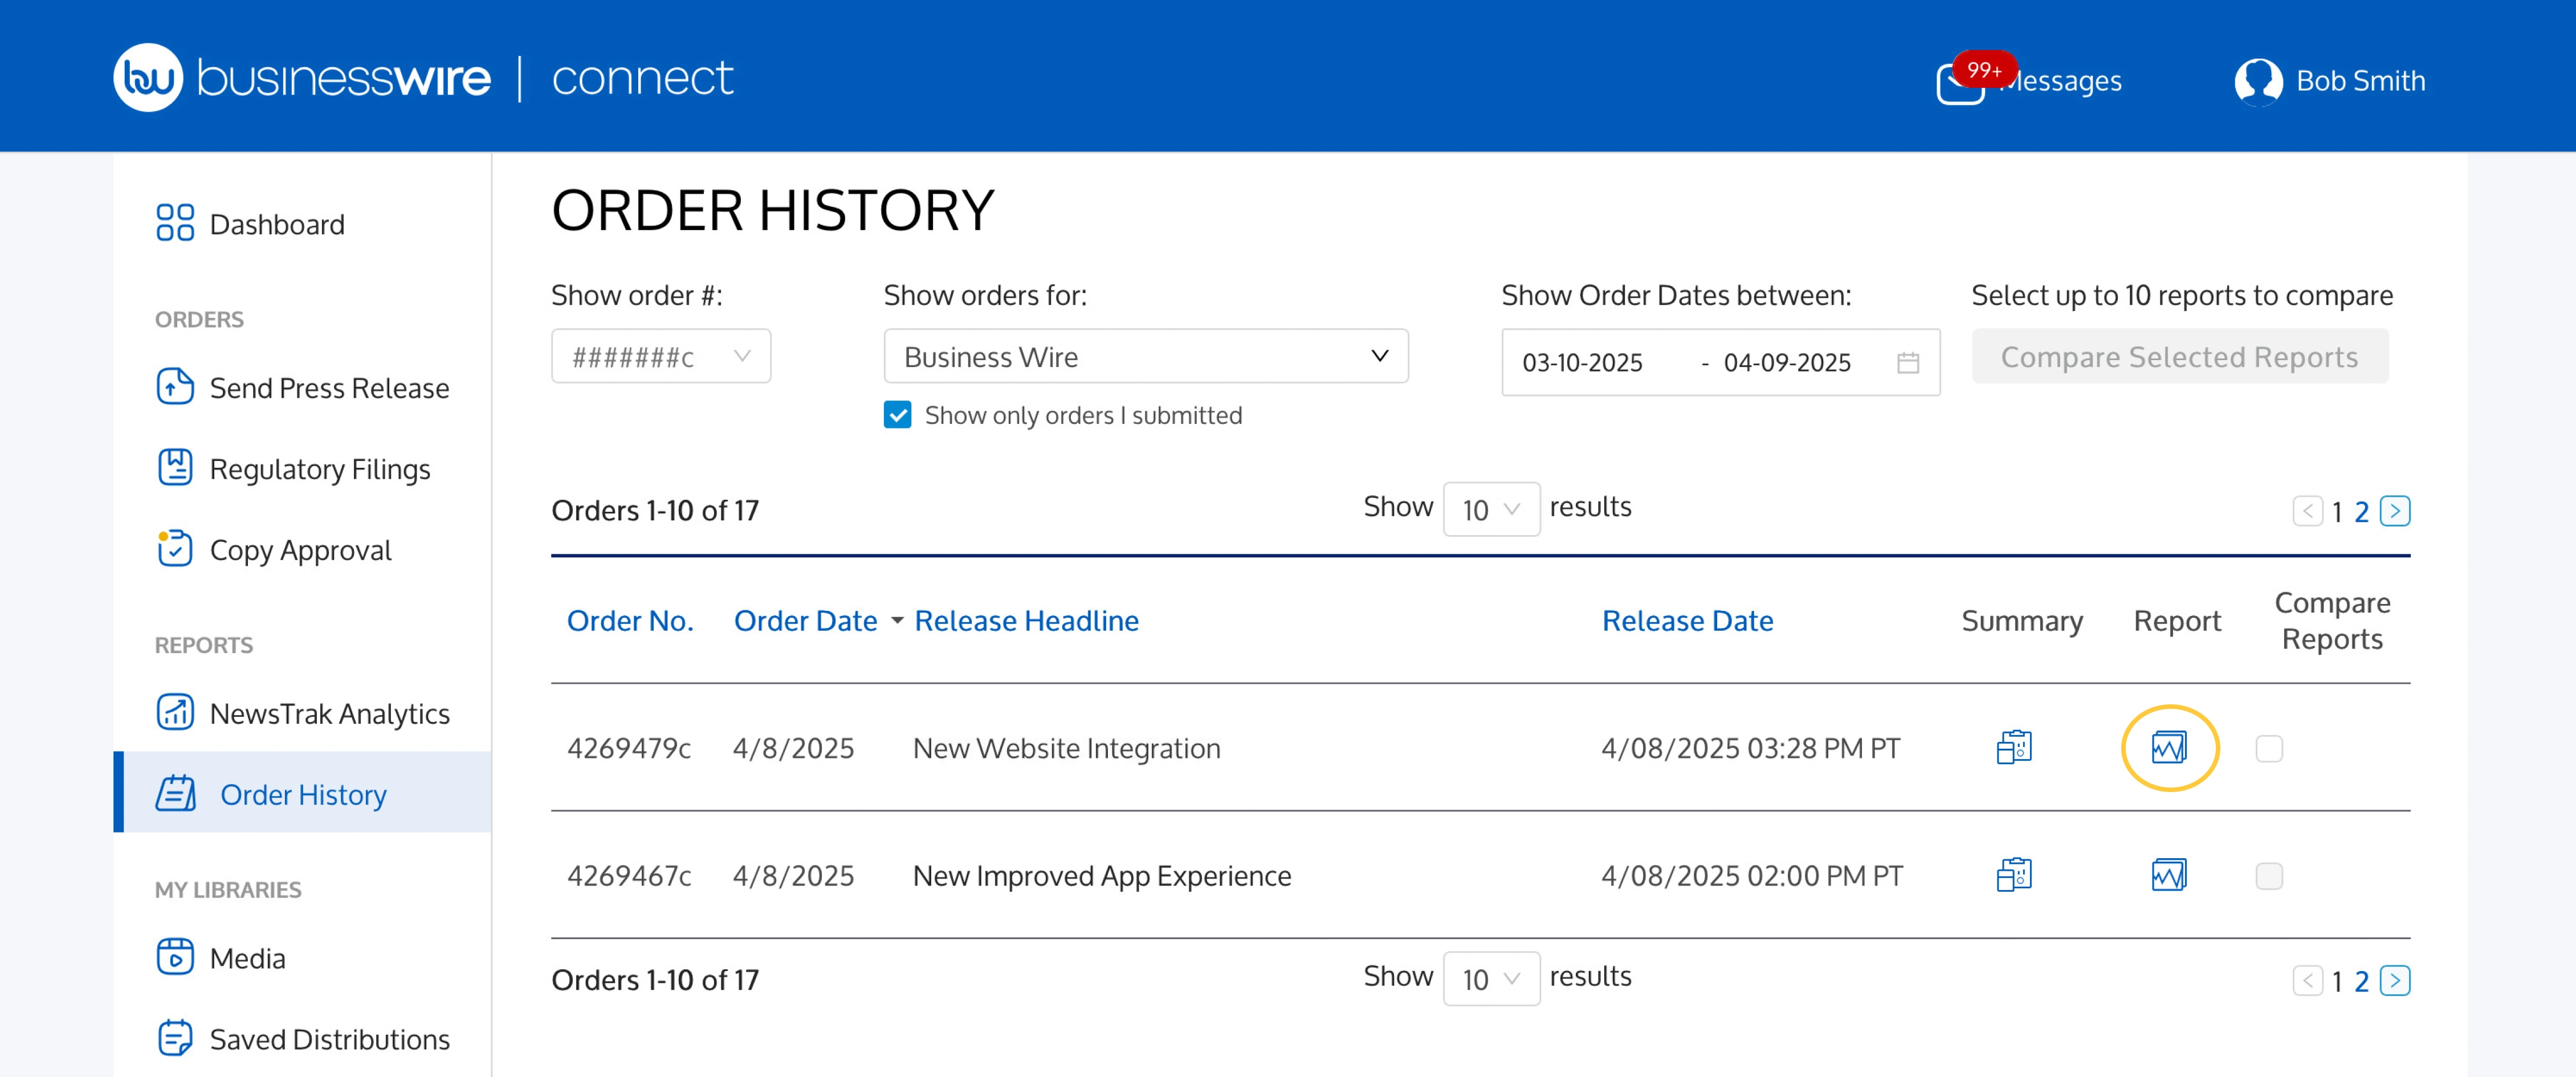Open Report for New Improved App Experience
The width and height of the screenshot is (2576, 1077).
2169,875
